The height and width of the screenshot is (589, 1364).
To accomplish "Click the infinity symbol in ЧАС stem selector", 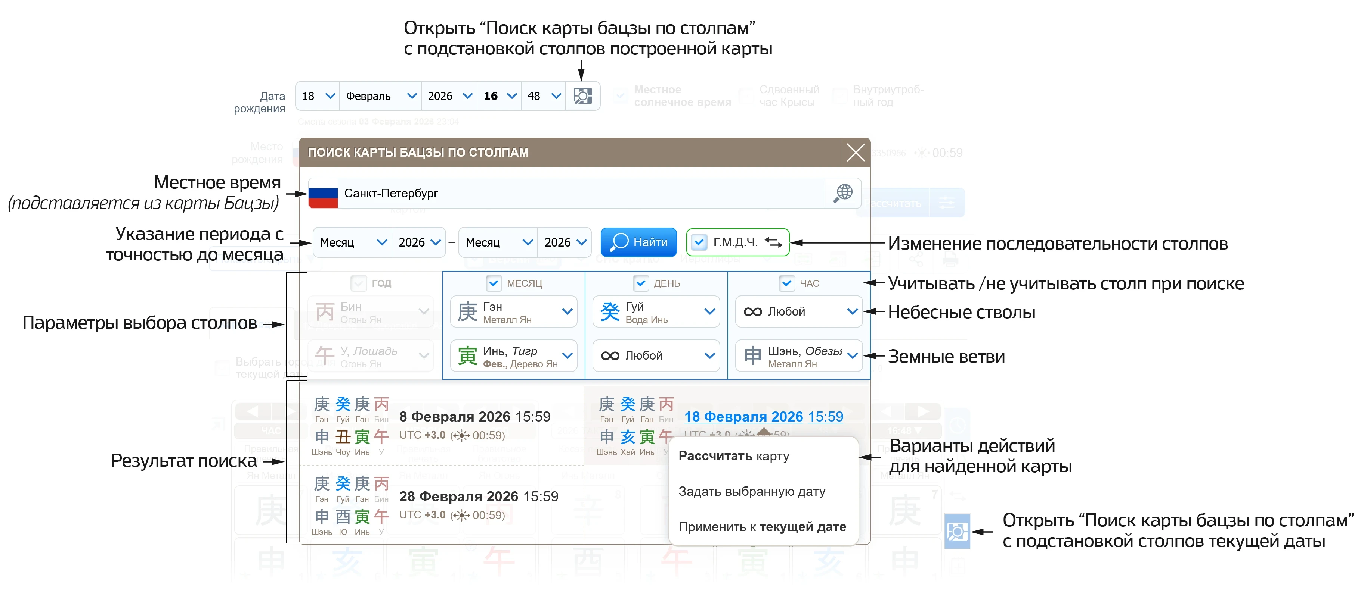I will click(752, 311).
